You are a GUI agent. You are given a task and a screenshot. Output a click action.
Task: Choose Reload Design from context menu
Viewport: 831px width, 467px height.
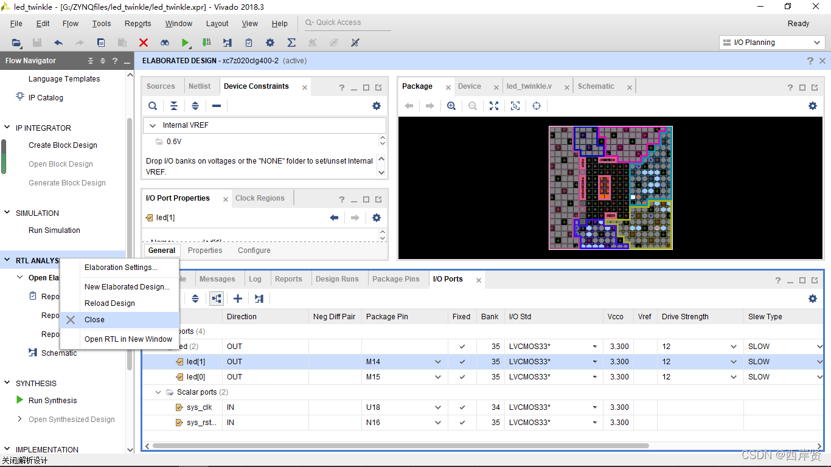(119, 303)
